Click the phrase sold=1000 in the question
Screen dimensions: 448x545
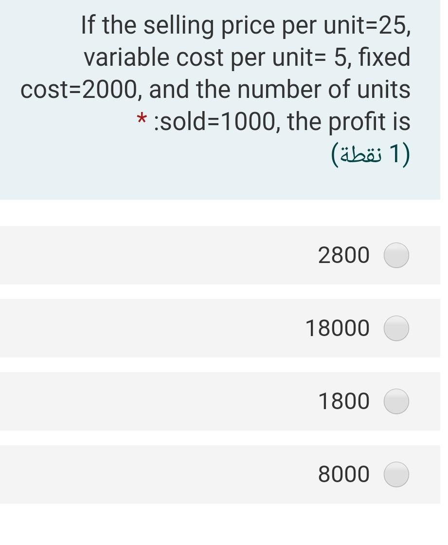[x=215, y=121]
